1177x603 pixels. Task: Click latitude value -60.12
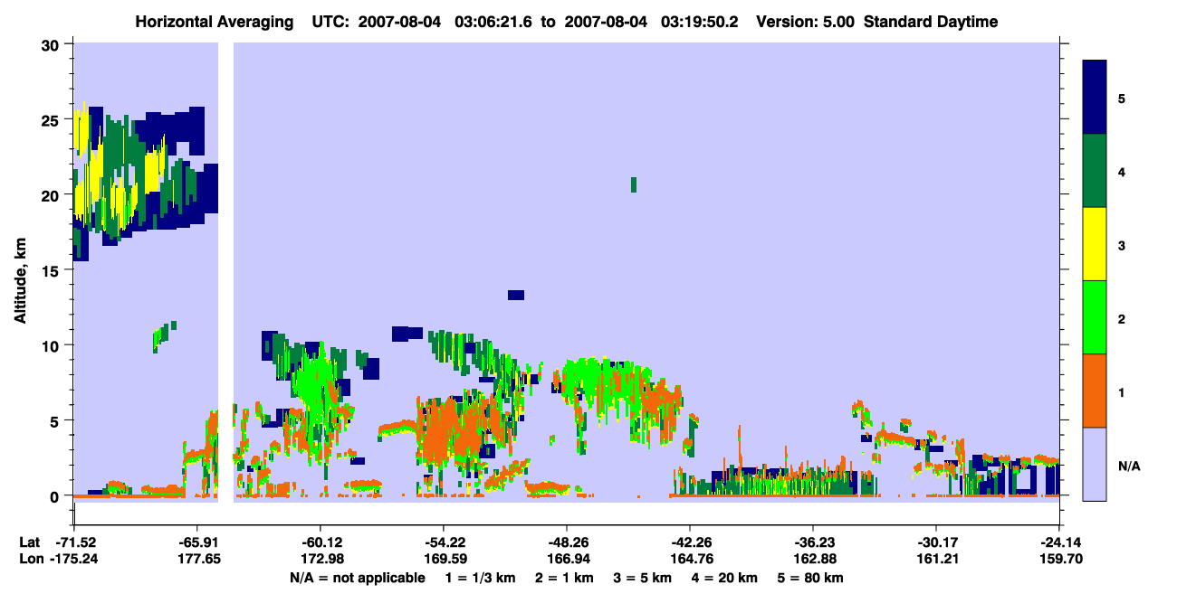click(321, 542)
